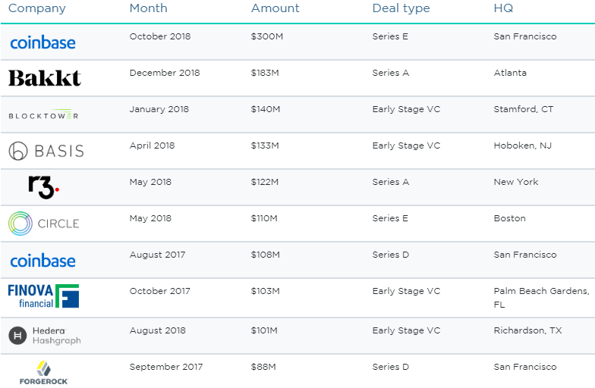Click 'May 2018' in the $122M row
The image size is (595, 388).
coord(150,182)
